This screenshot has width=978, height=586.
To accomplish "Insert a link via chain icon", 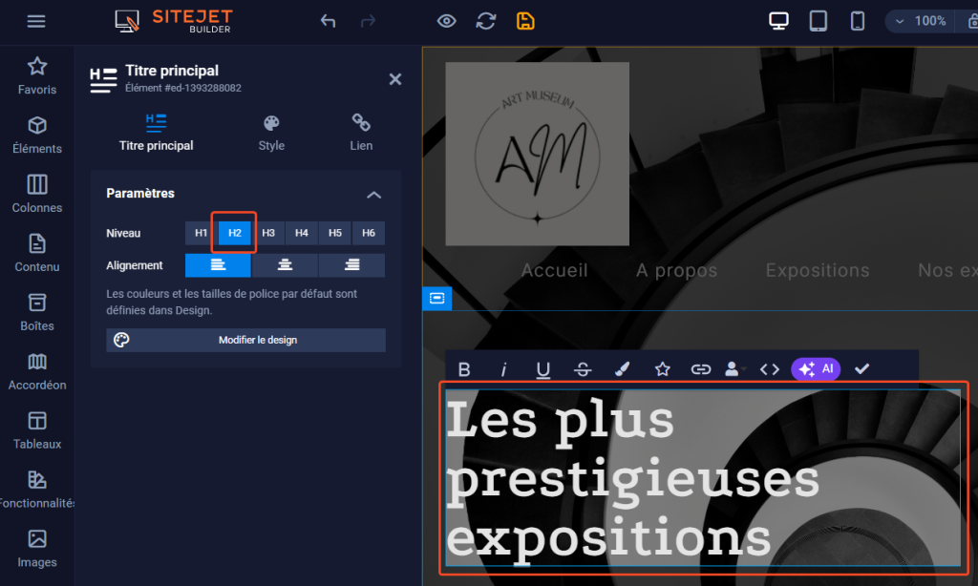I will (x=703, y=369).
